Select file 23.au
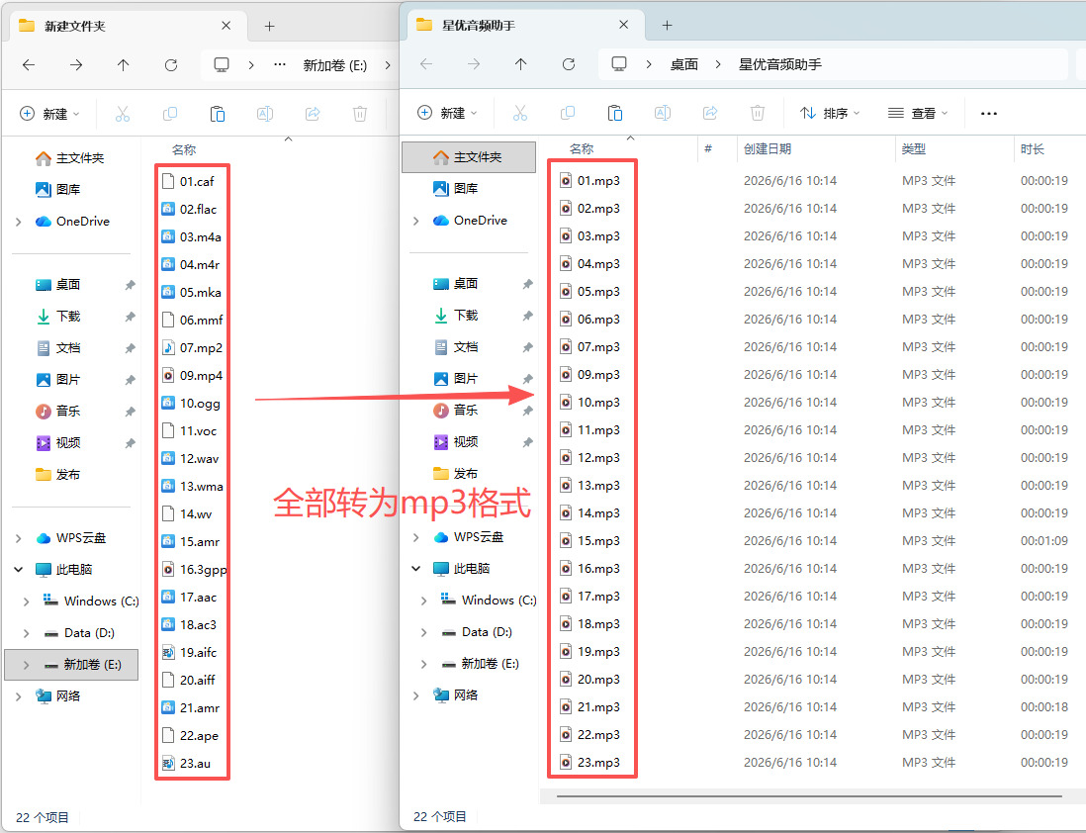1086x833 pixels. pyautogui.click(x=186, y=764)
